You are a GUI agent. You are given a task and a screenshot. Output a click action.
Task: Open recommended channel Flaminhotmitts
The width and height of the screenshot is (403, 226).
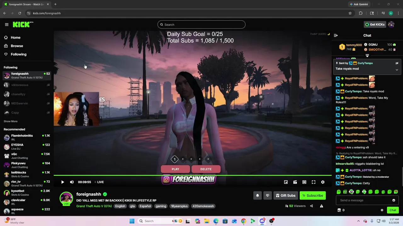27,137
